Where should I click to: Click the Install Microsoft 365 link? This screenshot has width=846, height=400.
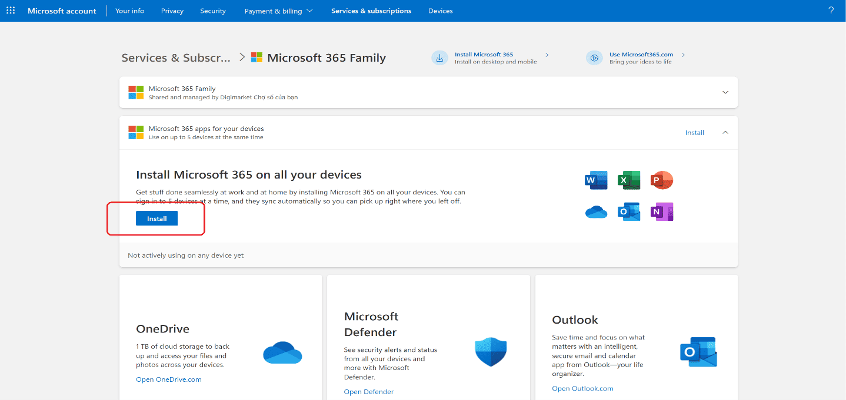coord(484,55)
